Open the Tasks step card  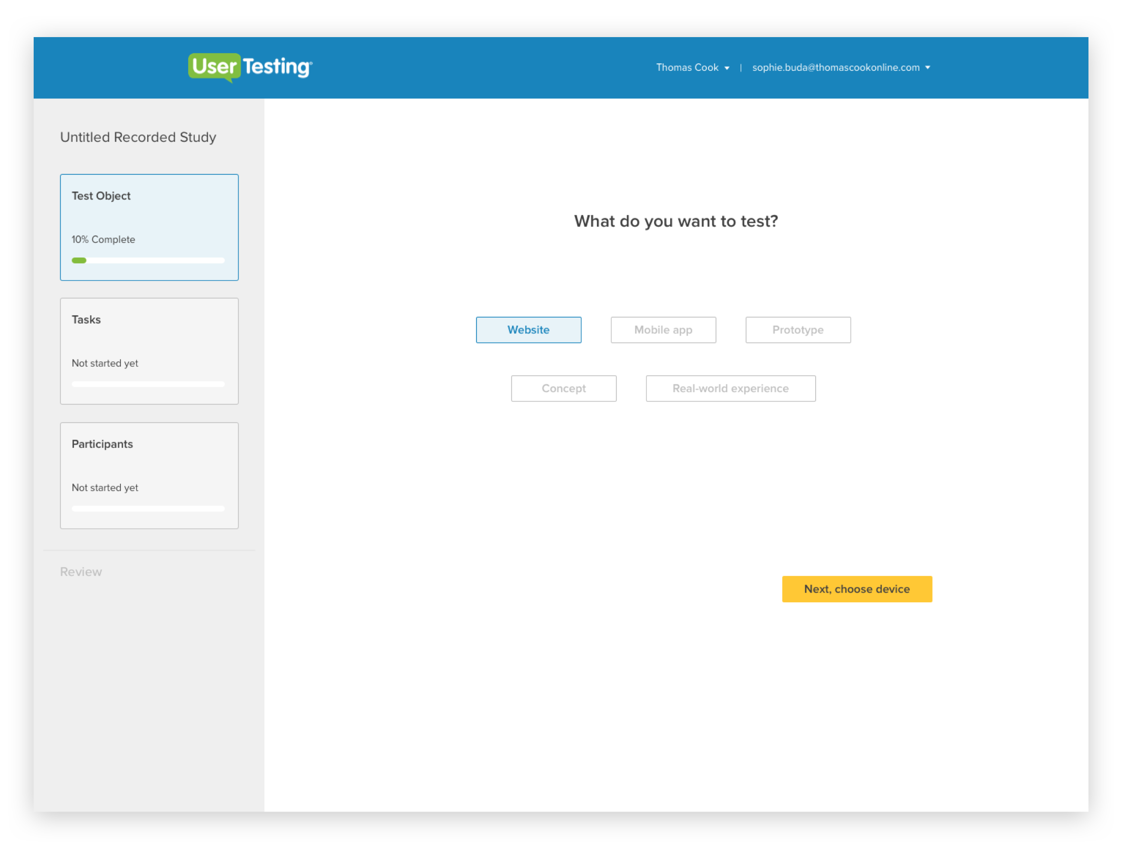[149, 351]
